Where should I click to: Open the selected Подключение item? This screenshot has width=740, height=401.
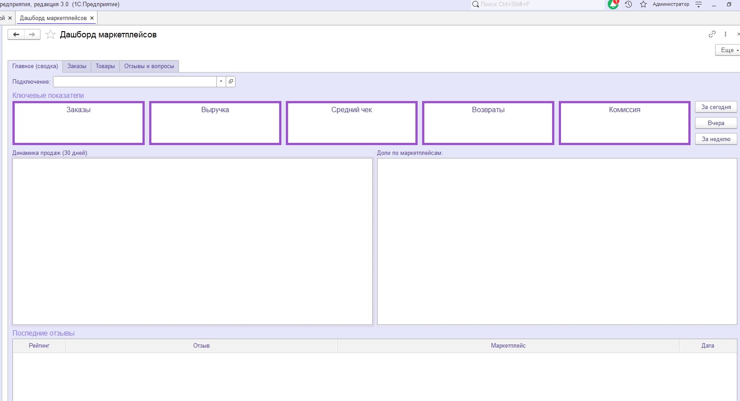pyautogui.click(x=231, y=81)
